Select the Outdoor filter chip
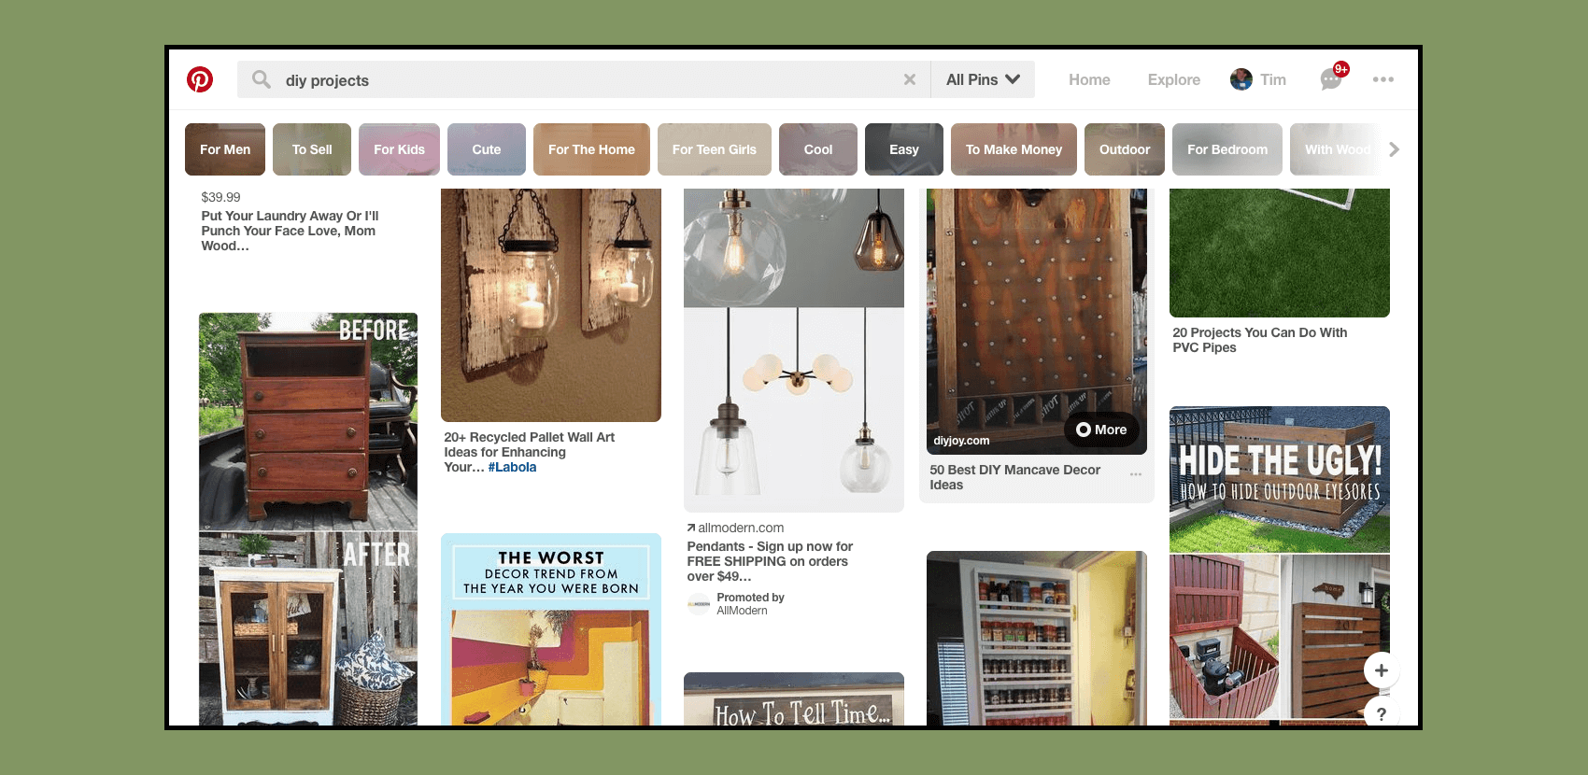 coord(1124,149)
